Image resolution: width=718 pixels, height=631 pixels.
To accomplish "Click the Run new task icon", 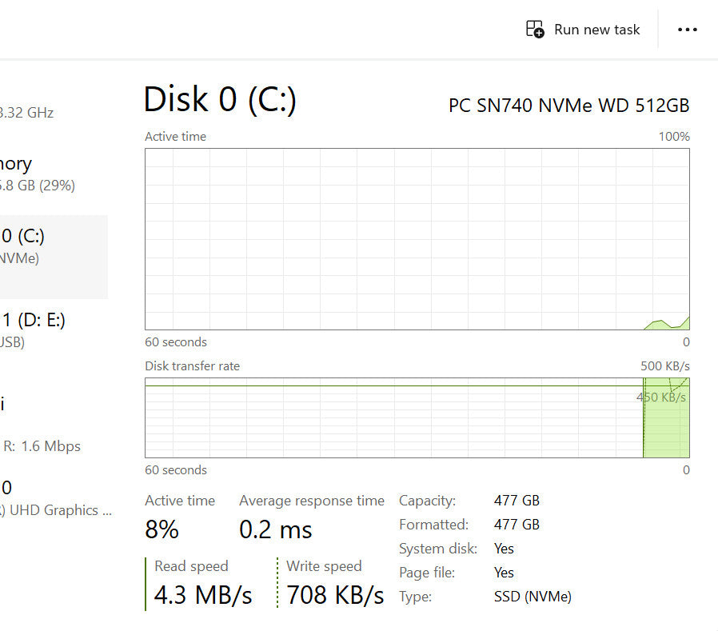I will (x=534, y=30).
